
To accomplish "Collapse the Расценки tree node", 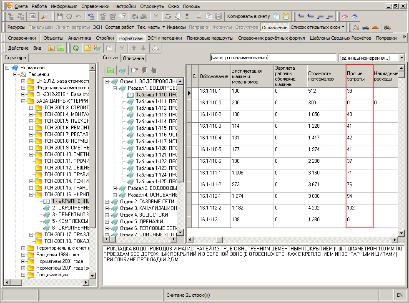I will point(15,74).
